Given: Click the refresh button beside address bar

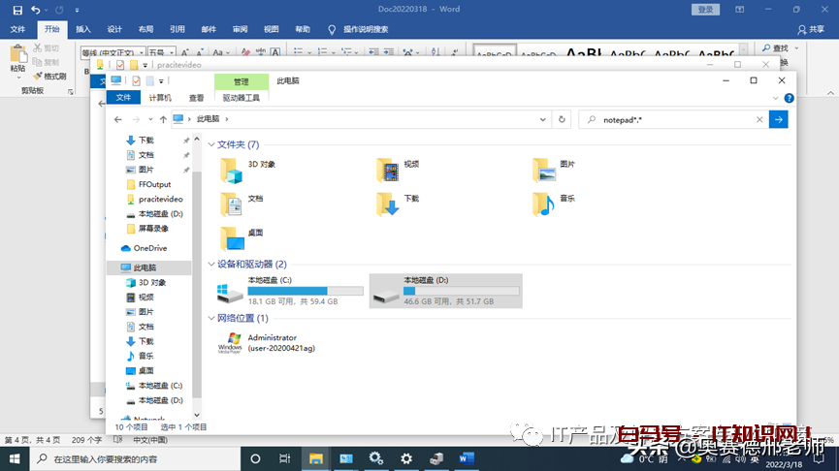Looking at the screenshot, I should (562, 119).
